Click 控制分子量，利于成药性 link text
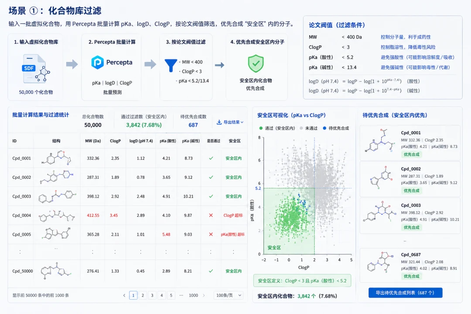471x314 pixels. coord(406,37)
